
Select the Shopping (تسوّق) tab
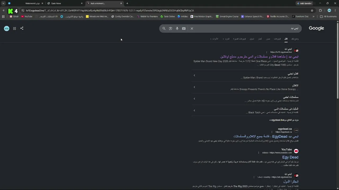[252, 39]
